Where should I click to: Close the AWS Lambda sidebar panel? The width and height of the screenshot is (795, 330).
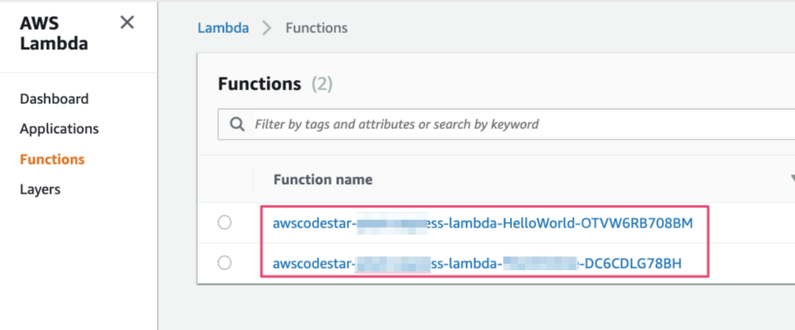click(127, 23)
